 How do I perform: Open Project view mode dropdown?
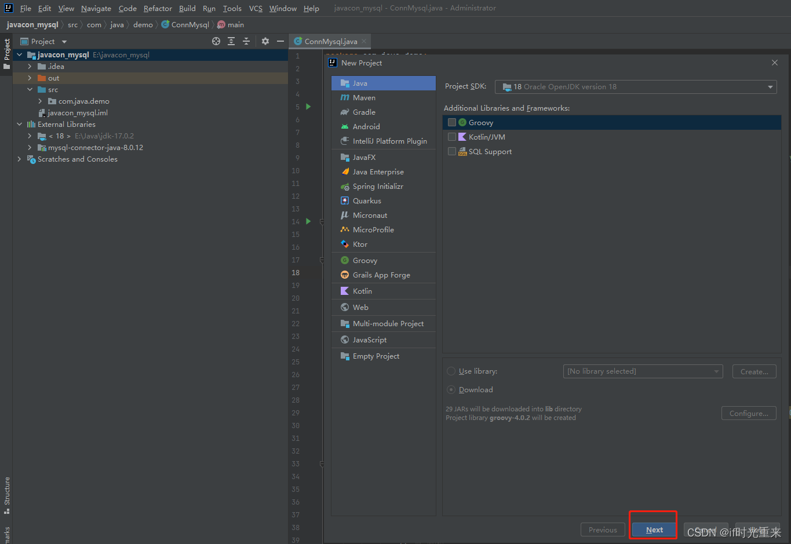64,42
